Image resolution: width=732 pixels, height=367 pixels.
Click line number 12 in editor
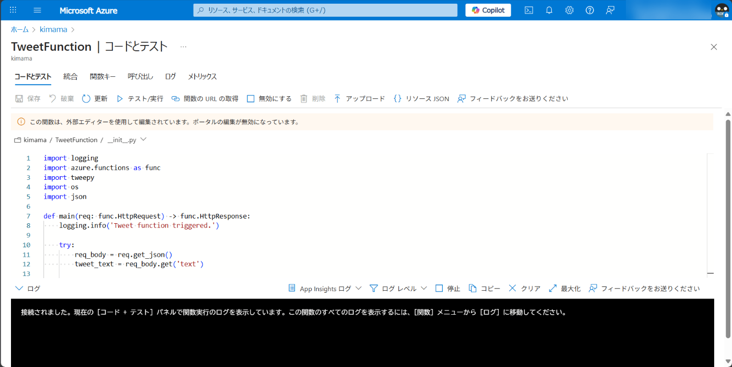(27, 264)
